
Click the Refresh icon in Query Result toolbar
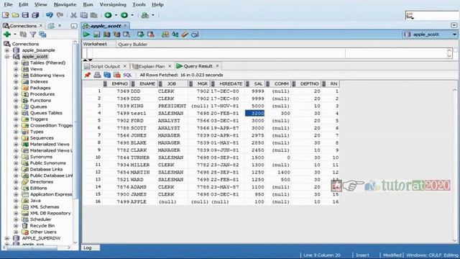pos(107,75)
